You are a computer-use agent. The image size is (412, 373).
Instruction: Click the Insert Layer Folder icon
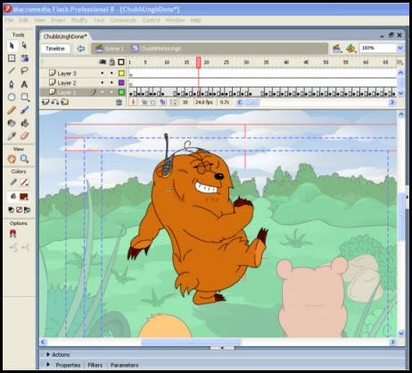(64, 102)
